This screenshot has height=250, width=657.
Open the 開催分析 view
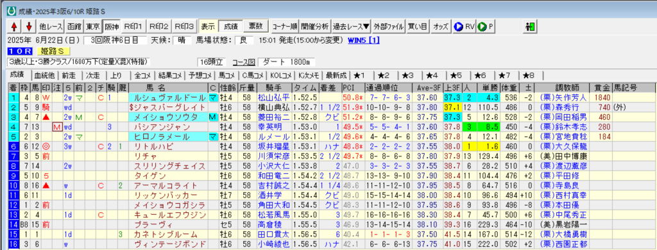coord(315,26)
